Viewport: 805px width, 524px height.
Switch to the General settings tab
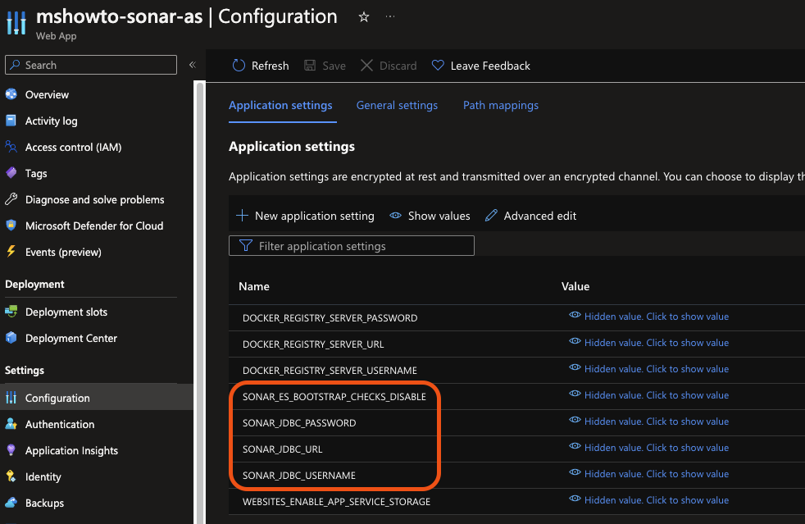(397, 105)
